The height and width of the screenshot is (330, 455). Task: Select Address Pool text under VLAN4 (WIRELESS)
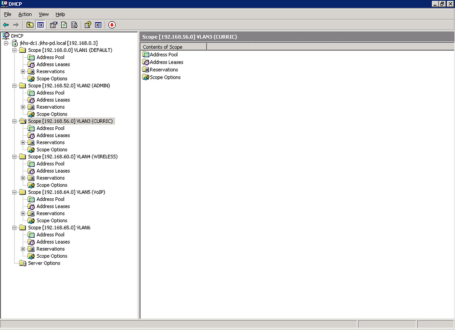[x=51, y=164]
